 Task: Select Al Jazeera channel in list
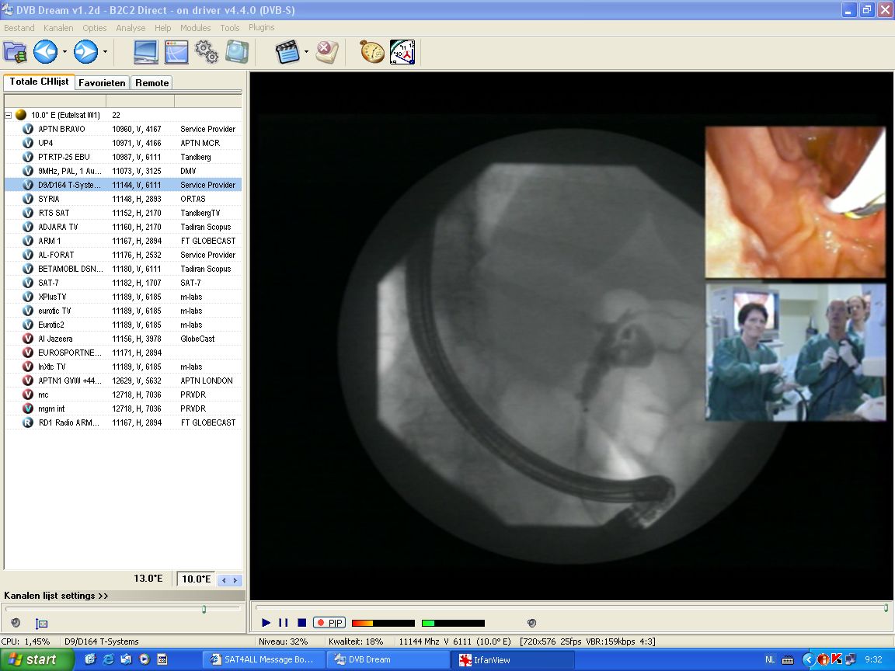[x=55, y=339]
